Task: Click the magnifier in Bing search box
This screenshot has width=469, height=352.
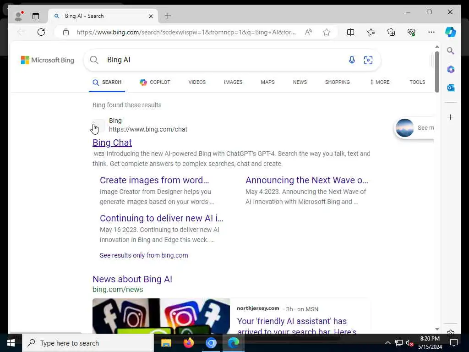Action: pyautogui.click(x=94, y=60)
